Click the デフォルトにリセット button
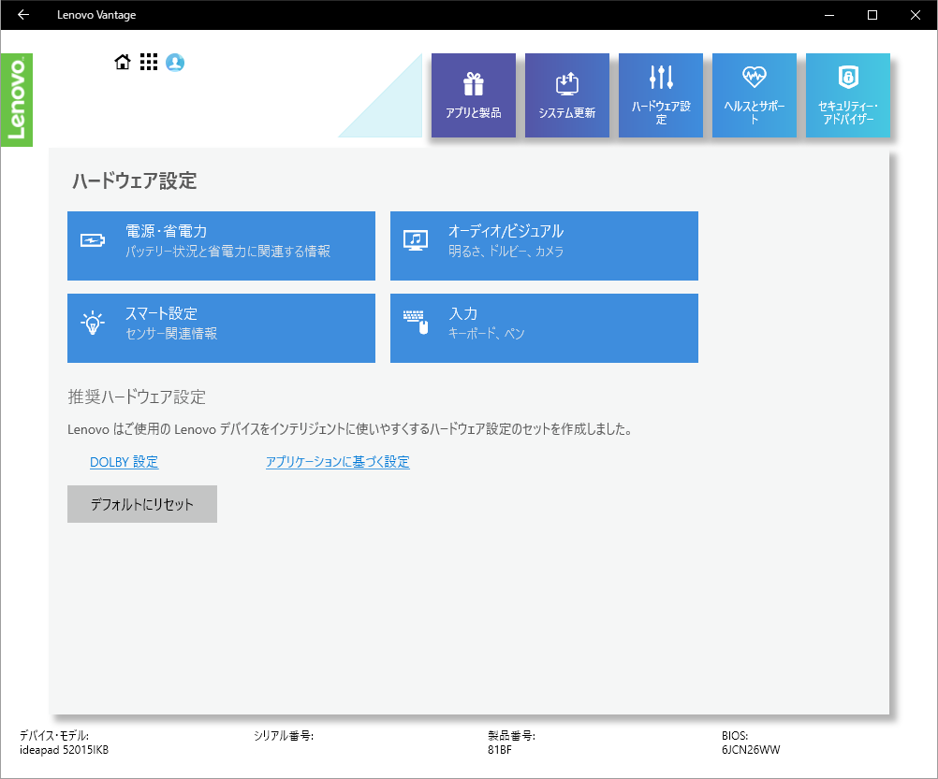The width and height of the screenshot is (938, 779). [x=142, y=504]
